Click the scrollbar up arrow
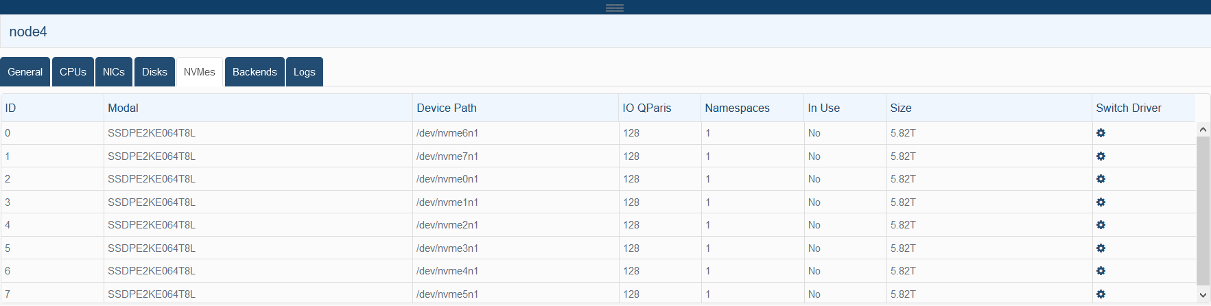This screenshot has width=1211, height=306. [x=1203, y=129]
